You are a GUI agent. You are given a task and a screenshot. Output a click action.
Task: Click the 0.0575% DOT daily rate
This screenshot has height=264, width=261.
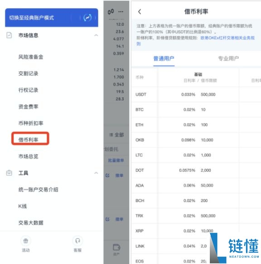click(187, 170)
